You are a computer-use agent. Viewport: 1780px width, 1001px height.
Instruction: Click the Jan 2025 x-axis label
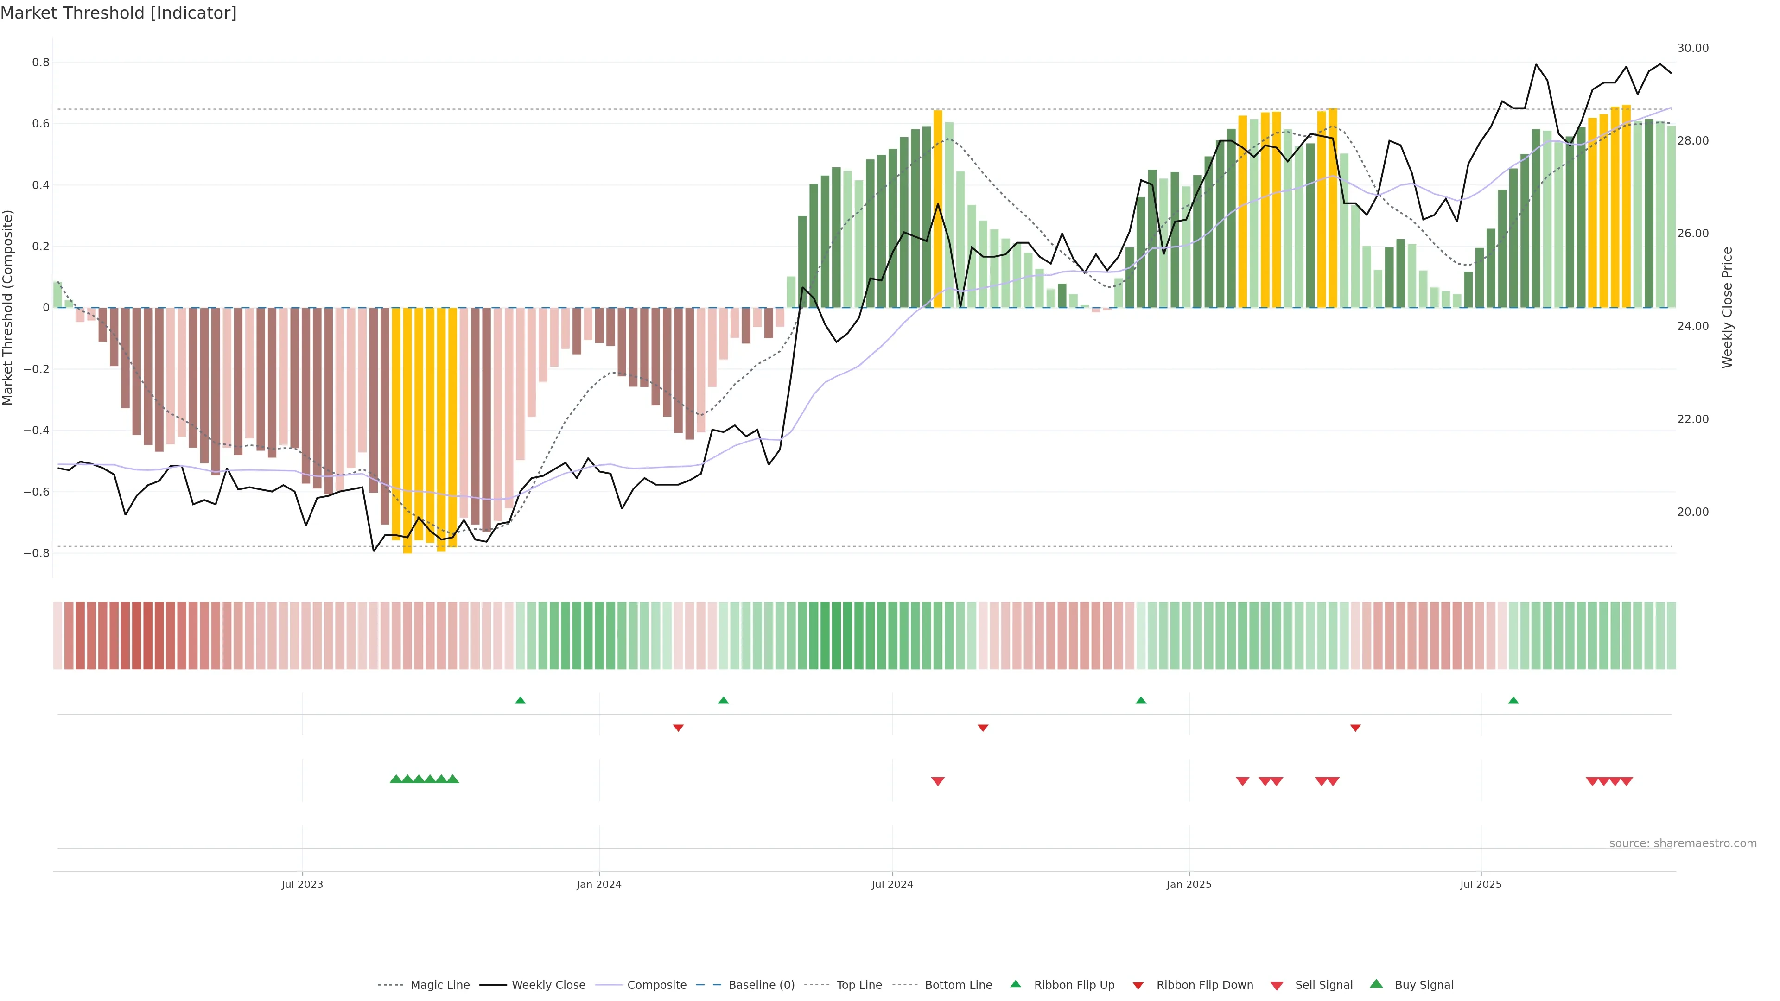1189,884
